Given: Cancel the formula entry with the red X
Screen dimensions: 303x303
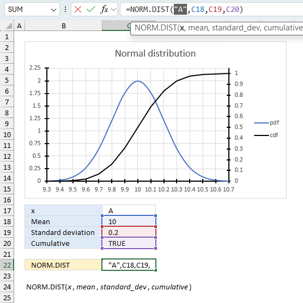Looking at the screenshot, I should click(78, 9).
